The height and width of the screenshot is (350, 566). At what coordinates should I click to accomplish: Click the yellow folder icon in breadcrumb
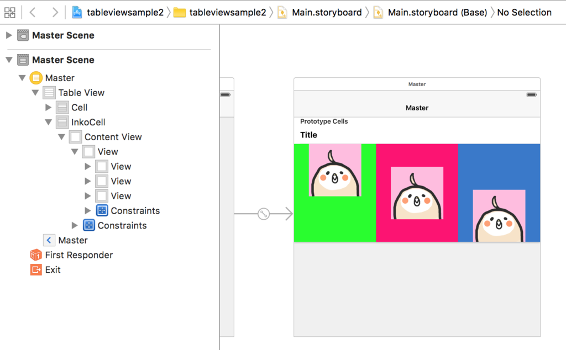pos(180,13)
